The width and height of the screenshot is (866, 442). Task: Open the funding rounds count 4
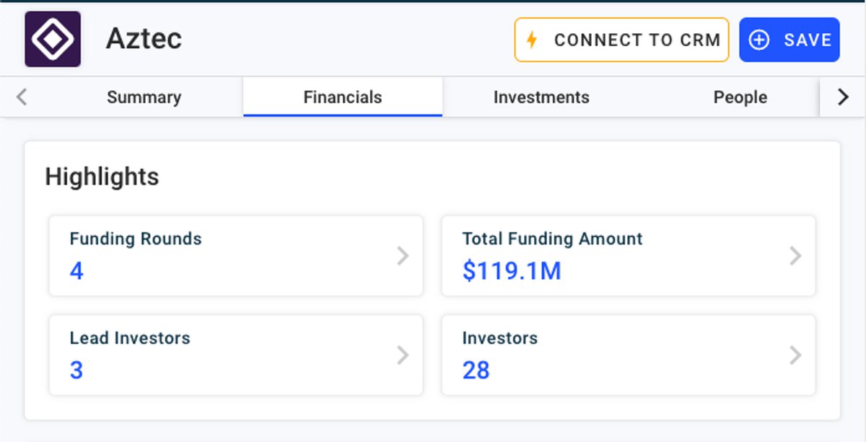[x=76, y=271]
